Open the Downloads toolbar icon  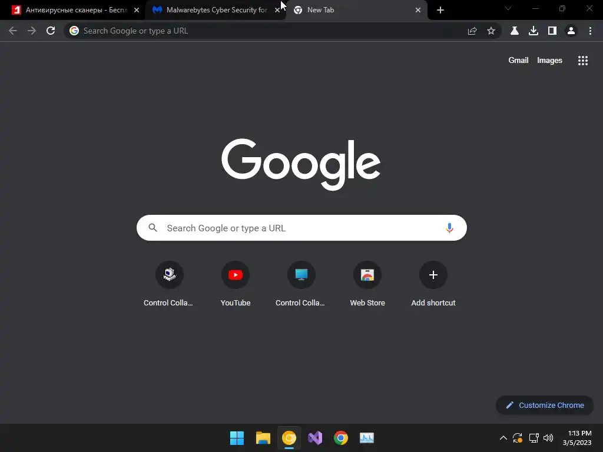tap(534, 31)
